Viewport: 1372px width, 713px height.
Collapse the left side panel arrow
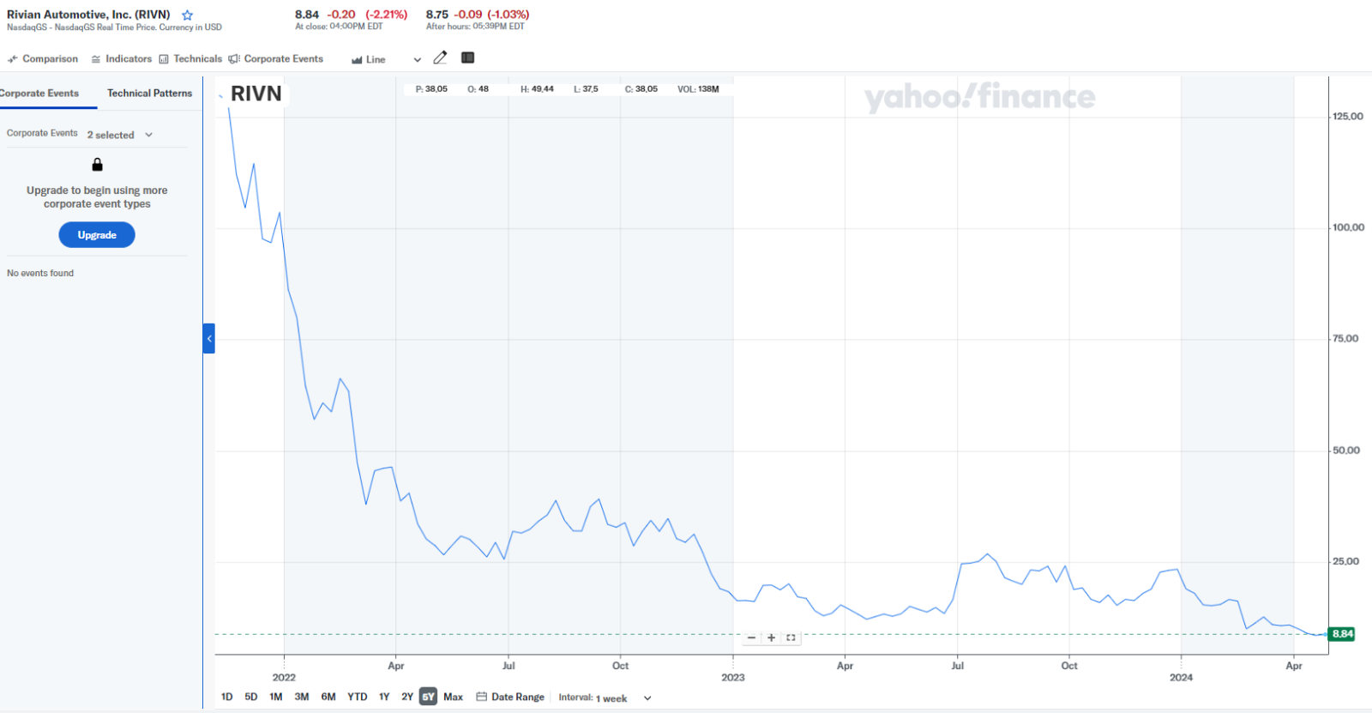(208, 339)
